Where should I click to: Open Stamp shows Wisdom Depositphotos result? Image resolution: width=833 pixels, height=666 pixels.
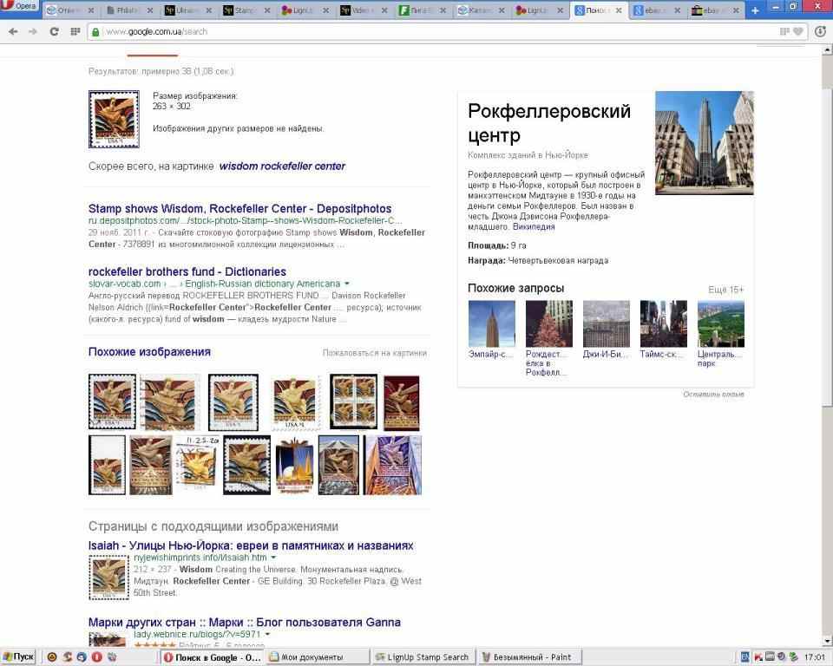pyautogui.click(x=240, y=209)
